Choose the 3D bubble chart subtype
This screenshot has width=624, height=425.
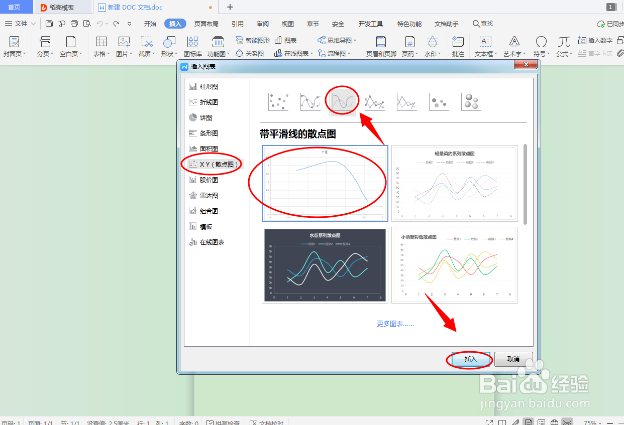pos(471,102)
